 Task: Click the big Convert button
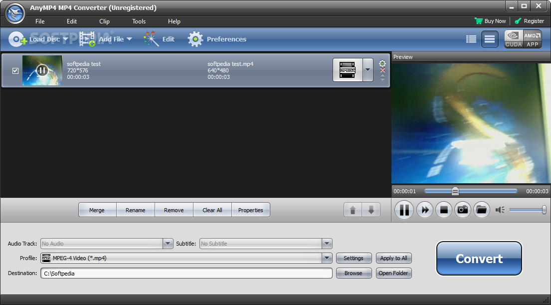pyautogui.click(x=479, y=259)
